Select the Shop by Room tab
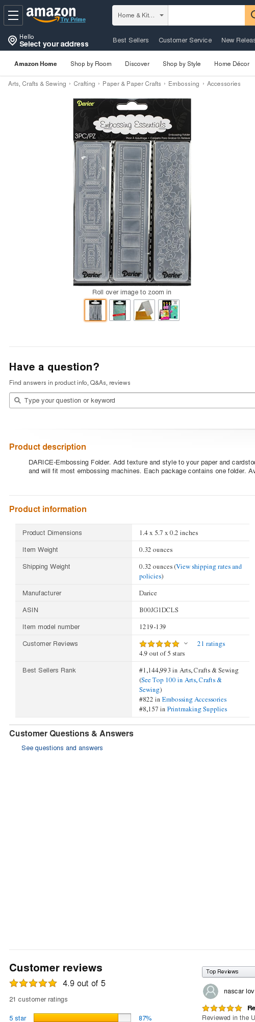 tap(91, 64)
